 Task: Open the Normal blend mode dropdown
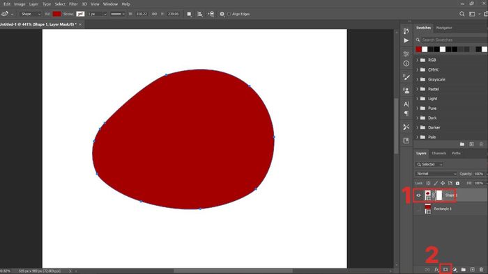[x=436, y=174]
